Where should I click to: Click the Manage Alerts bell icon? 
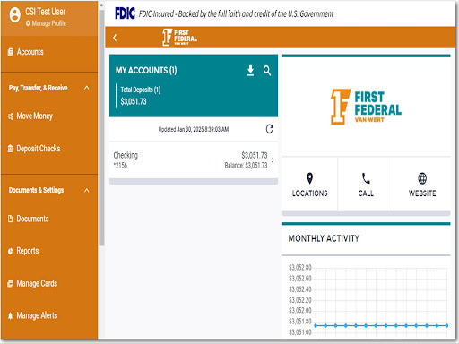pyautogui.click(x=10, y=315)
